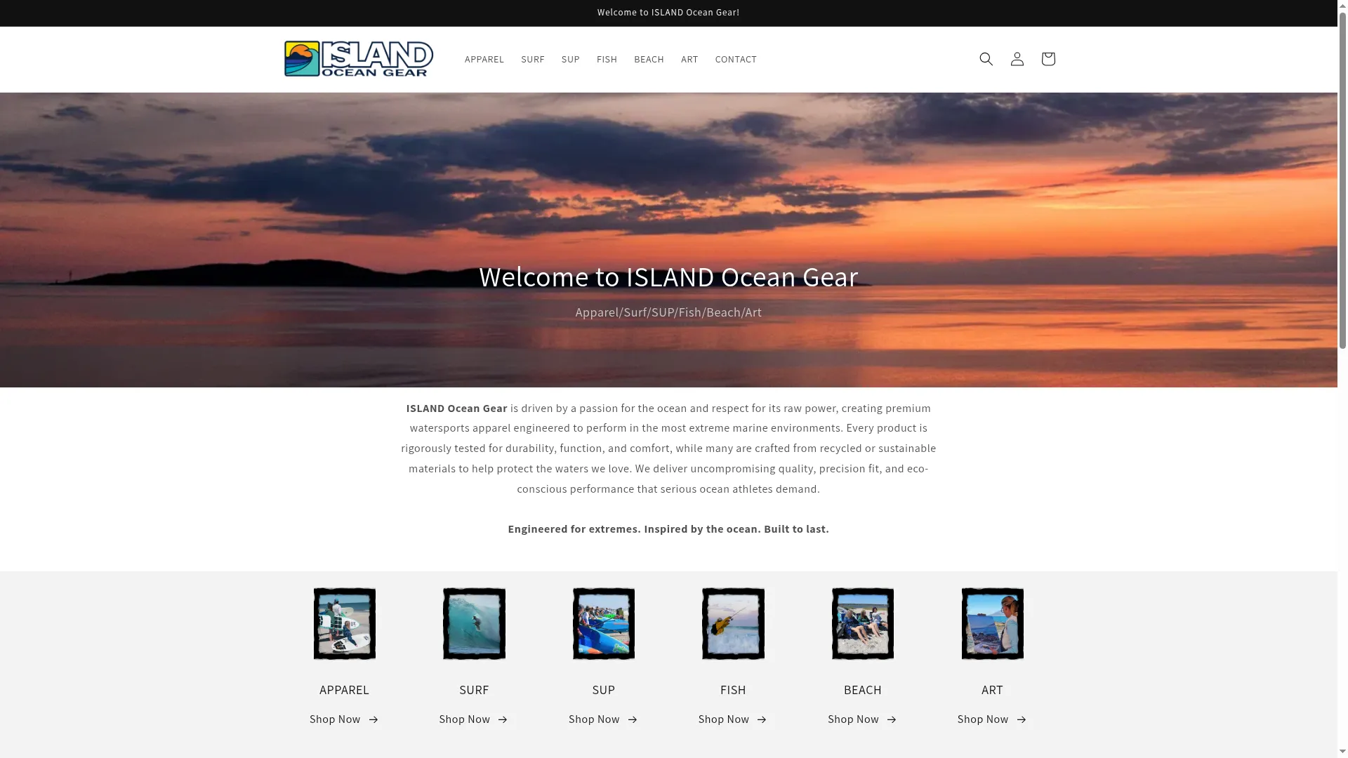Image resolution: width=1348 pixels, height=758 pixels.
Task: Click the bold ISLAND Ocean Gear paragraph text
Action: pyautogui.click(x=456, y=408)
